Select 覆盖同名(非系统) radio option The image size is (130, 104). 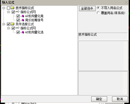pos(98,13)
